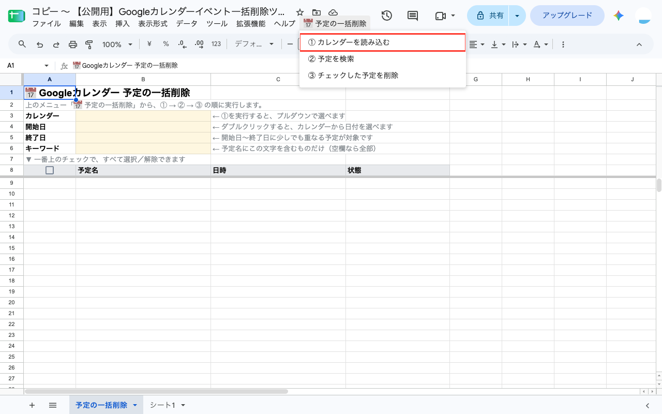Click the vertical scrollbar thumb
This screenshot has height=414, width=662.
(x=659, y=185)
